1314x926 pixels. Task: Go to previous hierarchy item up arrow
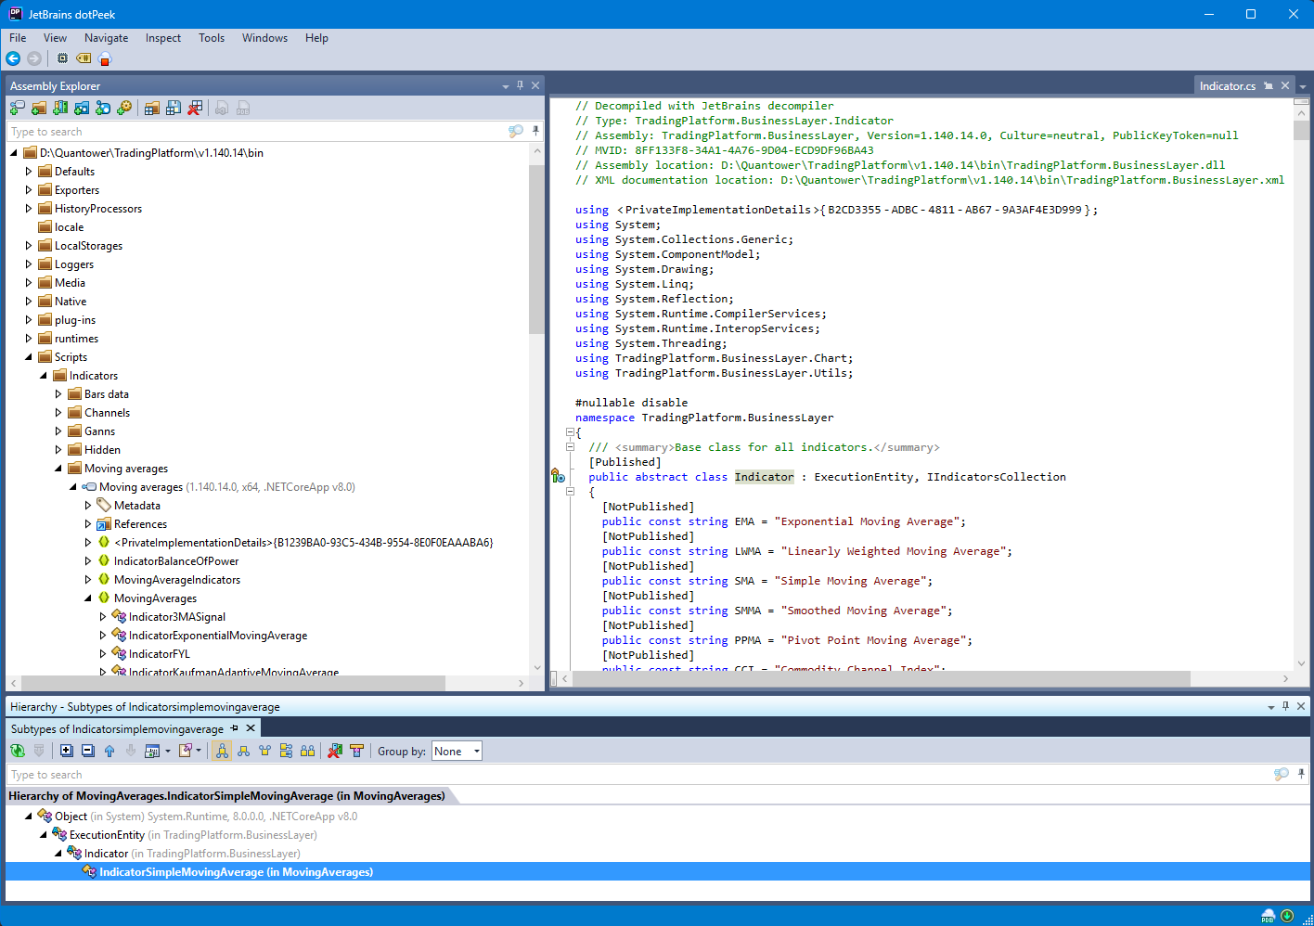pyautogui.click(x=109, y=751)
